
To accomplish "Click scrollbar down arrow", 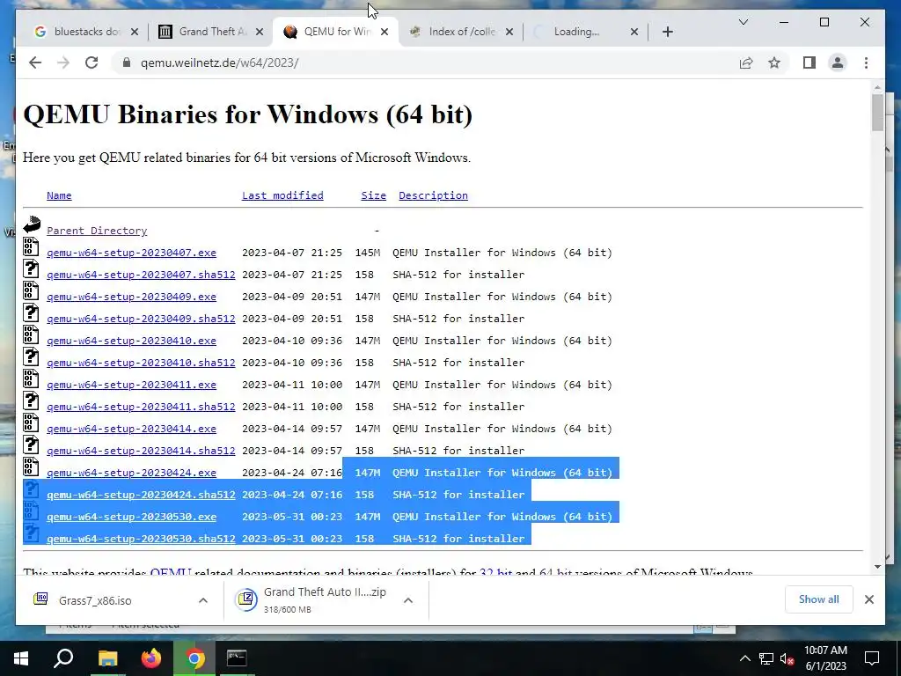I will [877, 566].
